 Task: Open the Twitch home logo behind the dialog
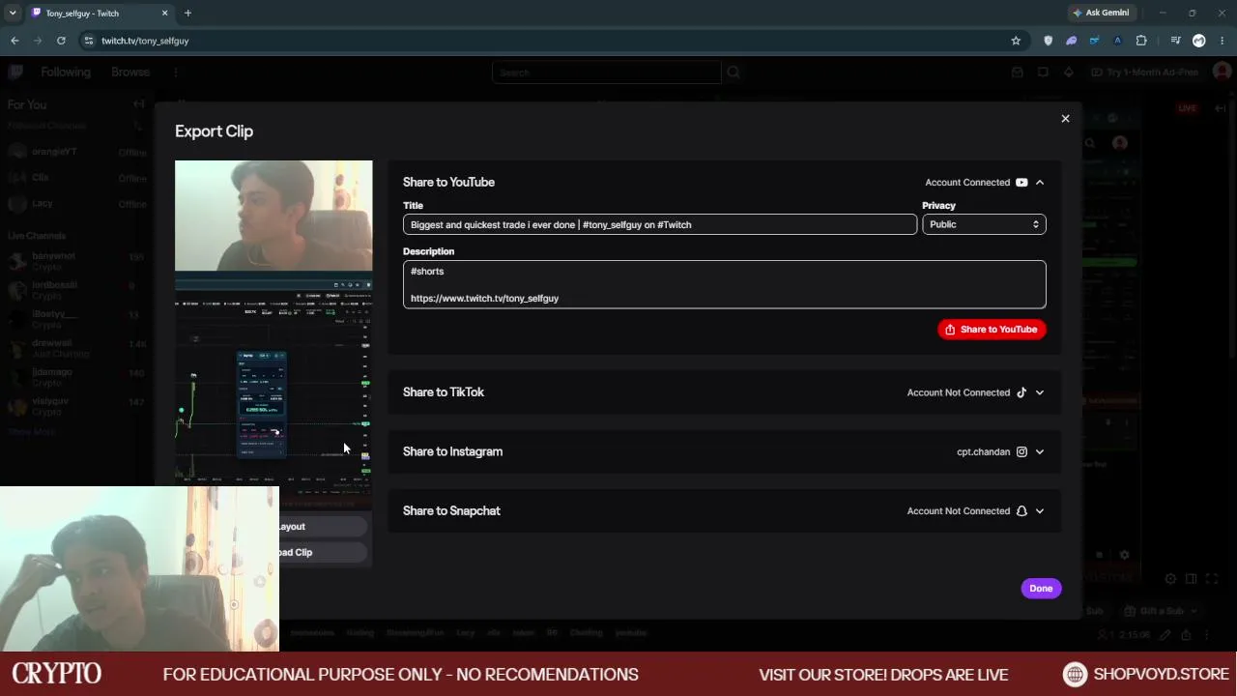point(15,72)
